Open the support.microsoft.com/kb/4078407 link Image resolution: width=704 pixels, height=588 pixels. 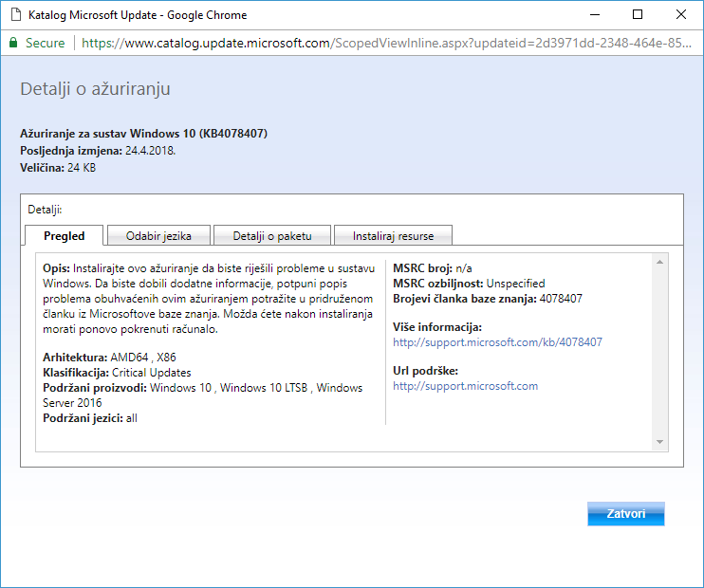click(x=497, y=342)
